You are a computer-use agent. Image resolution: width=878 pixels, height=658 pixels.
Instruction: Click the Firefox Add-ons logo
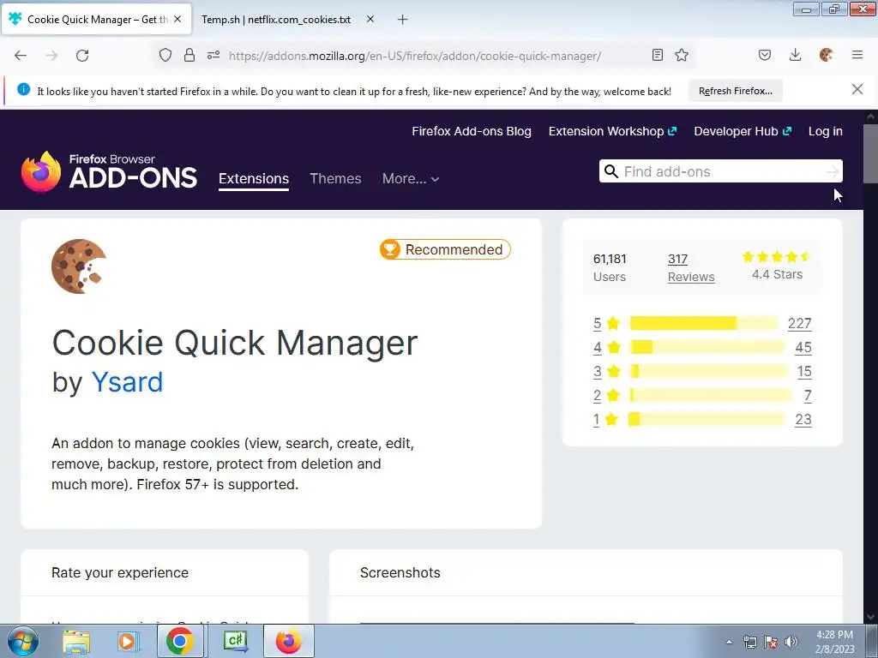(x=109, y=171)
